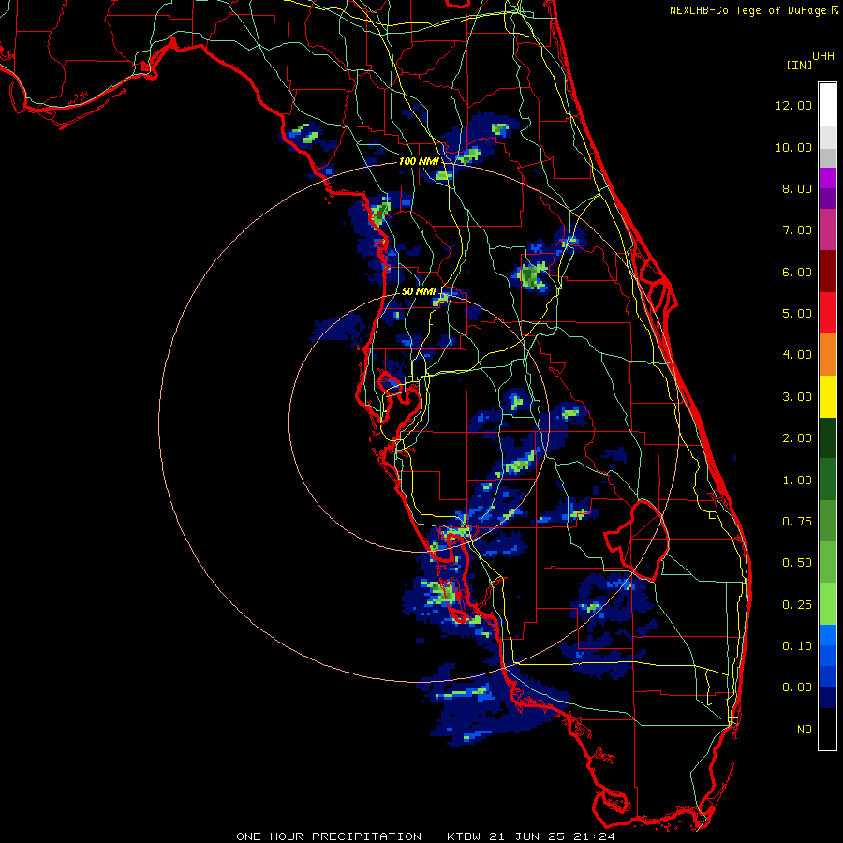Click the 5.00 legend value
This screenshot has height=843, width=843.
pyautogui.click(x=797, y=314)
